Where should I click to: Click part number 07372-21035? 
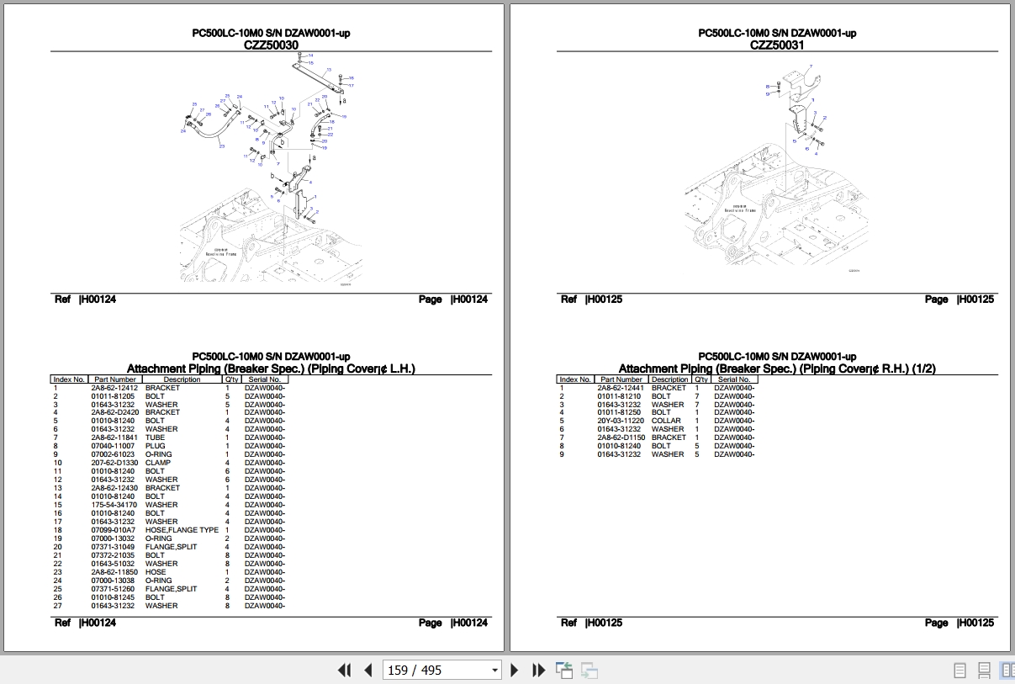[113, 555]
